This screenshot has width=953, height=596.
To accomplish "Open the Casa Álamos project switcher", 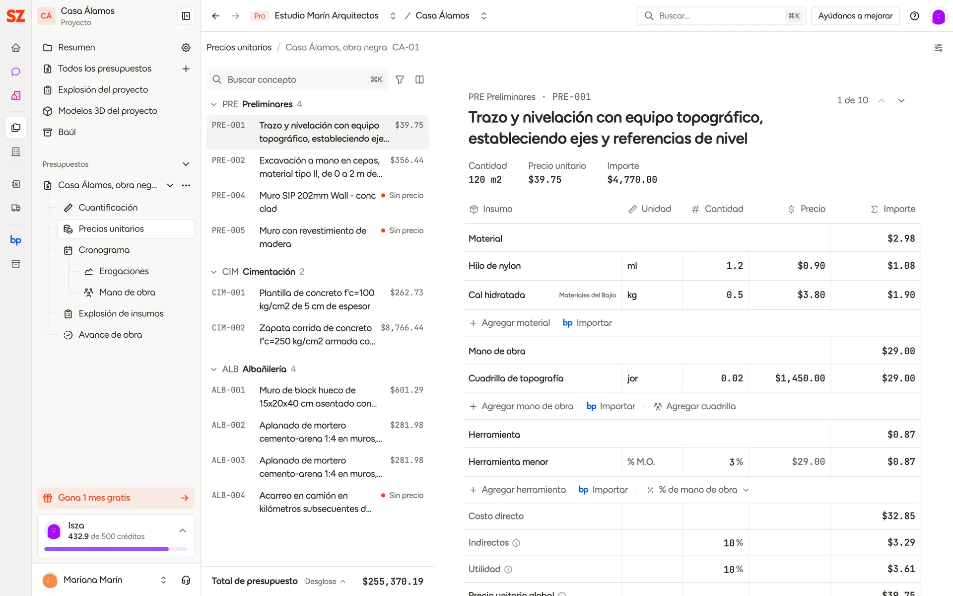I will coord(483,16).
